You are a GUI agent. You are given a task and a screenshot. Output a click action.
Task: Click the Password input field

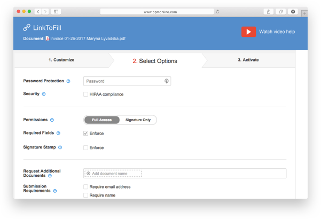coord(127,81)
